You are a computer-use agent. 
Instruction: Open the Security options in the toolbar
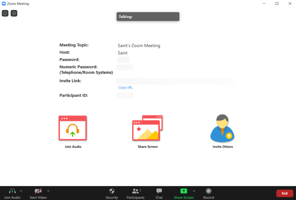click(x=112, y=193)
